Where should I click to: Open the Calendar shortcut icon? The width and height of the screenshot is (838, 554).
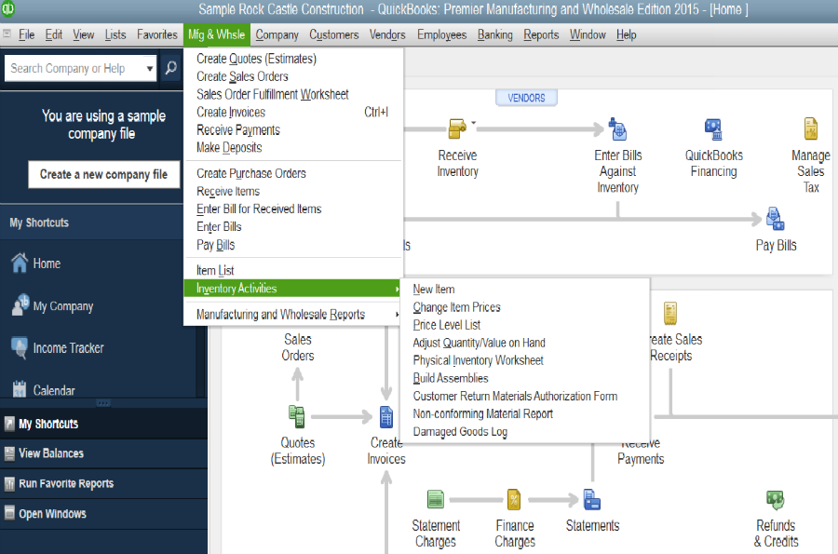click(20, 389)
